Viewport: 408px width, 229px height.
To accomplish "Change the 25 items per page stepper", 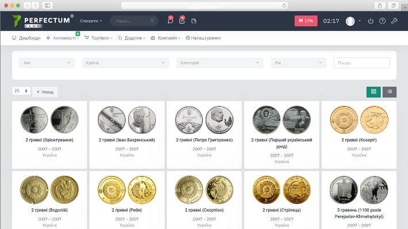I will 21,91.
